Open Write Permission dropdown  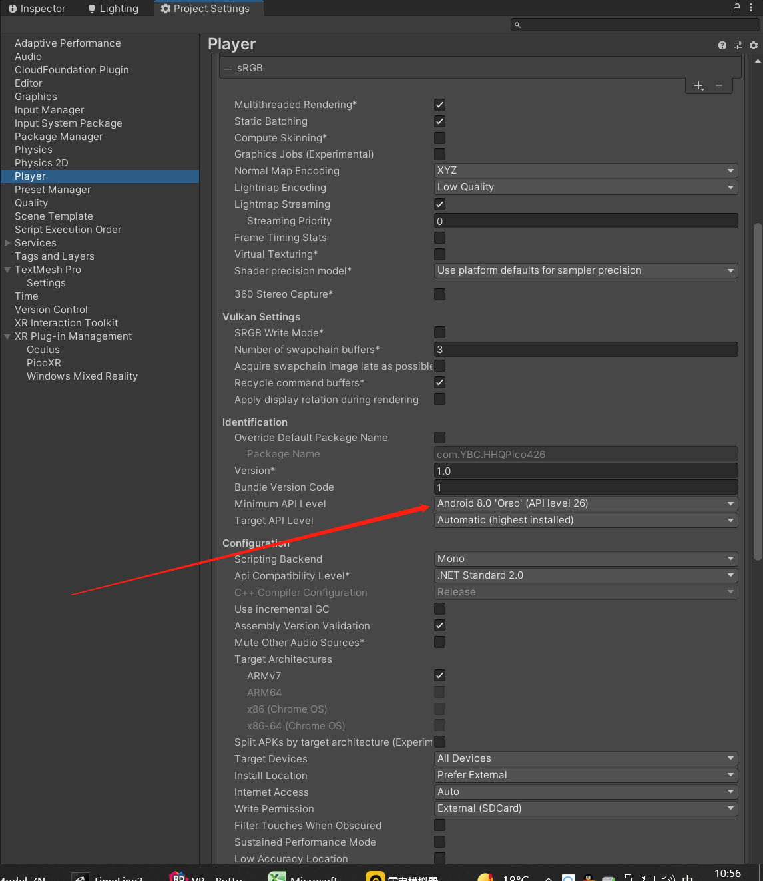pos(586,808)
